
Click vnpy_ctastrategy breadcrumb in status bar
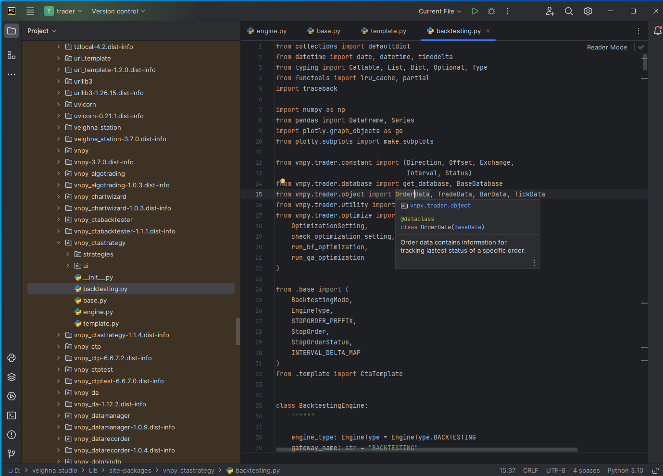188,471
